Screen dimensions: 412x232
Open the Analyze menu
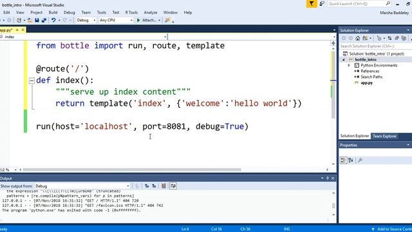150,12
